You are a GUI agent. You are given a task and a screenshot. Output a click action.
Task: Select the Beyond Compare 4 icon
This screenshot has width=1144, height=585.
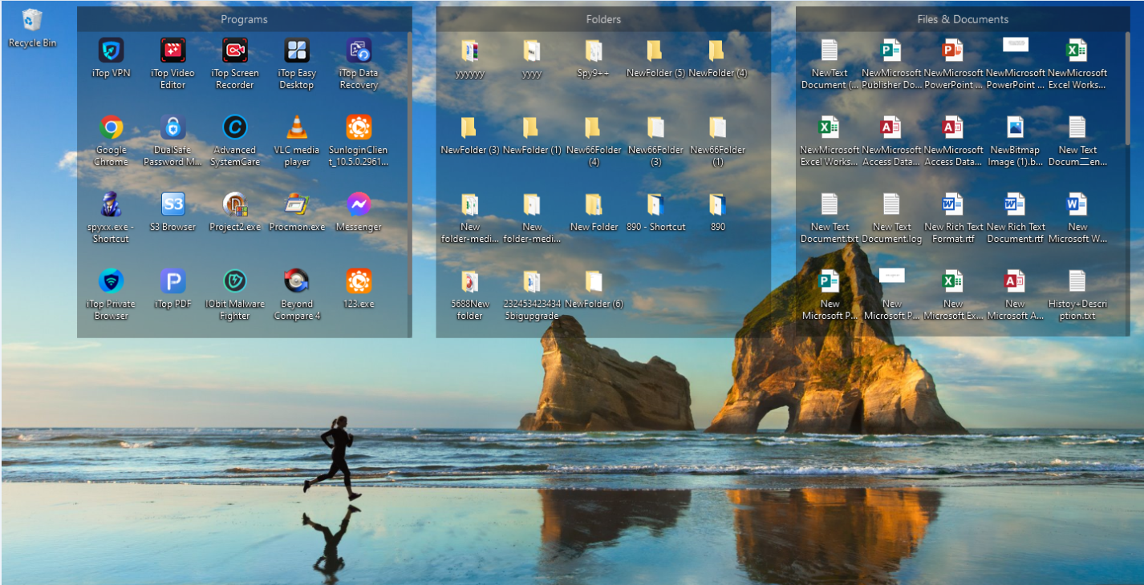point(296,282)
